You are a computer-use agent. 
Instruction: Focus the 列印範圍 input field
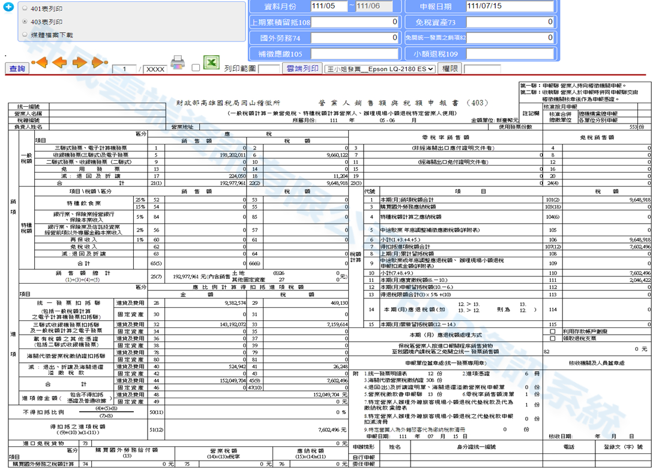point(269,68)
